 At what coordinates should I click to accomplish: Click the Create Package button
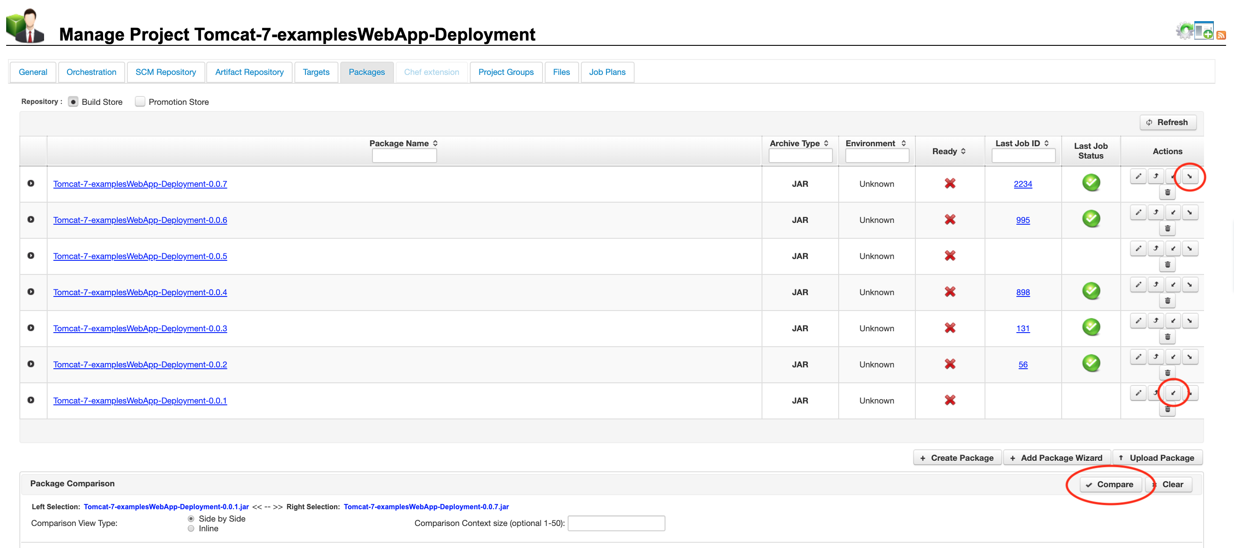[x=957, y=458]
